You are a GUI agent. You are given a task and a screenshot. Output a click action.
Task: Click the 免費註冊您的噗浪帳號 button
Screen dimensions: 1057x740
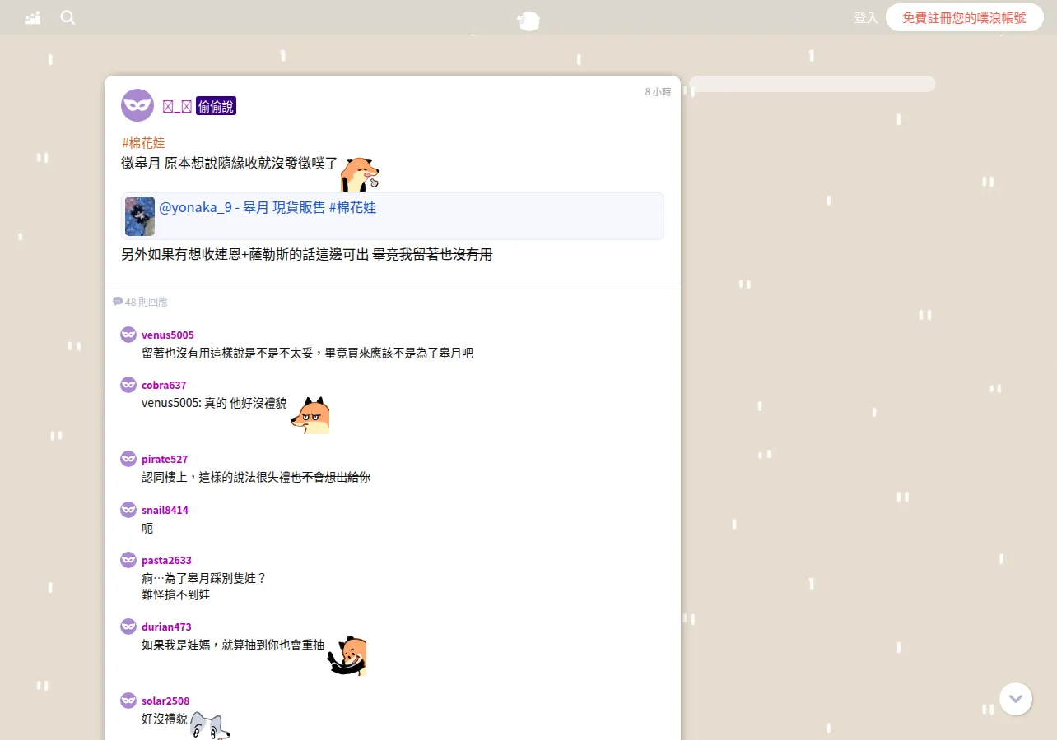coord(965,17)
